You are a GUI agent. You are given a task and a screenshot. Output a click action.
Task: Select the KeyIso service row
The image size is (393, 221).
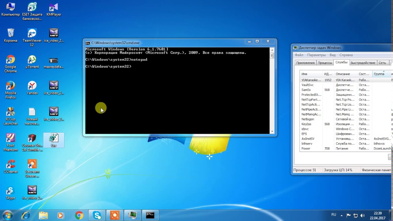pyautogui.click(x=346, y=124)
